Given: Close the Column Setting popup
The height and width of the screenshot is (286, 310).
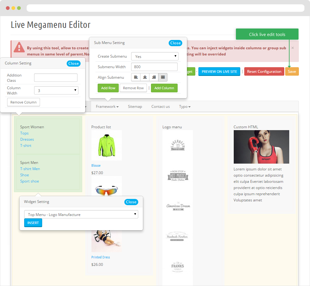Looking at the screenshot, I should click(73, 63).
